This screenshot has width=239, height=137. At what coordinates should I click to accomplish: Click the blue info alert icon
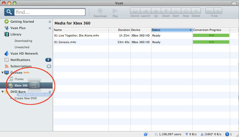pos(227,134)
